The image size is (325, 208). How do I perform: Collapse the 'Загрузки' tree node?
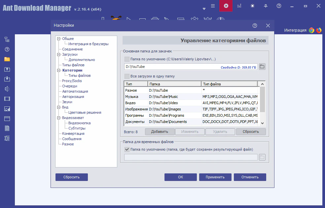click(59, 54)
